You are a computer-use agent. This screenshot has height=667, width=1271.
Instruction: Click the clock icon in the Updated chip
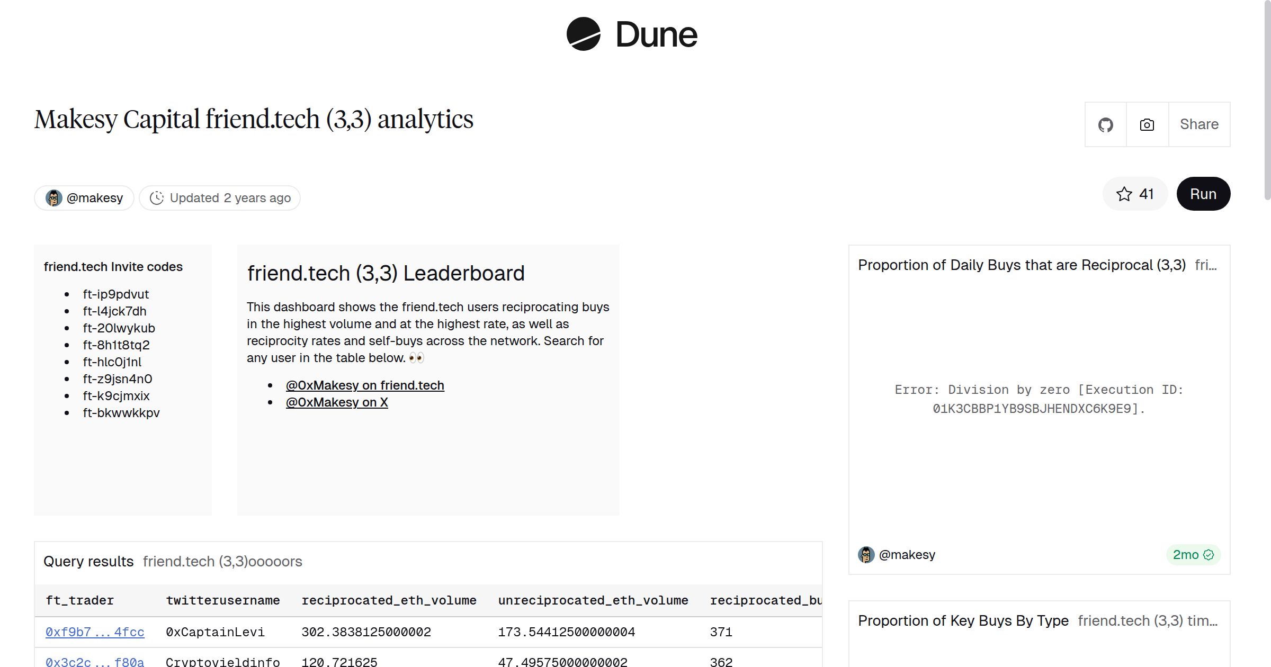click(157, 197)
